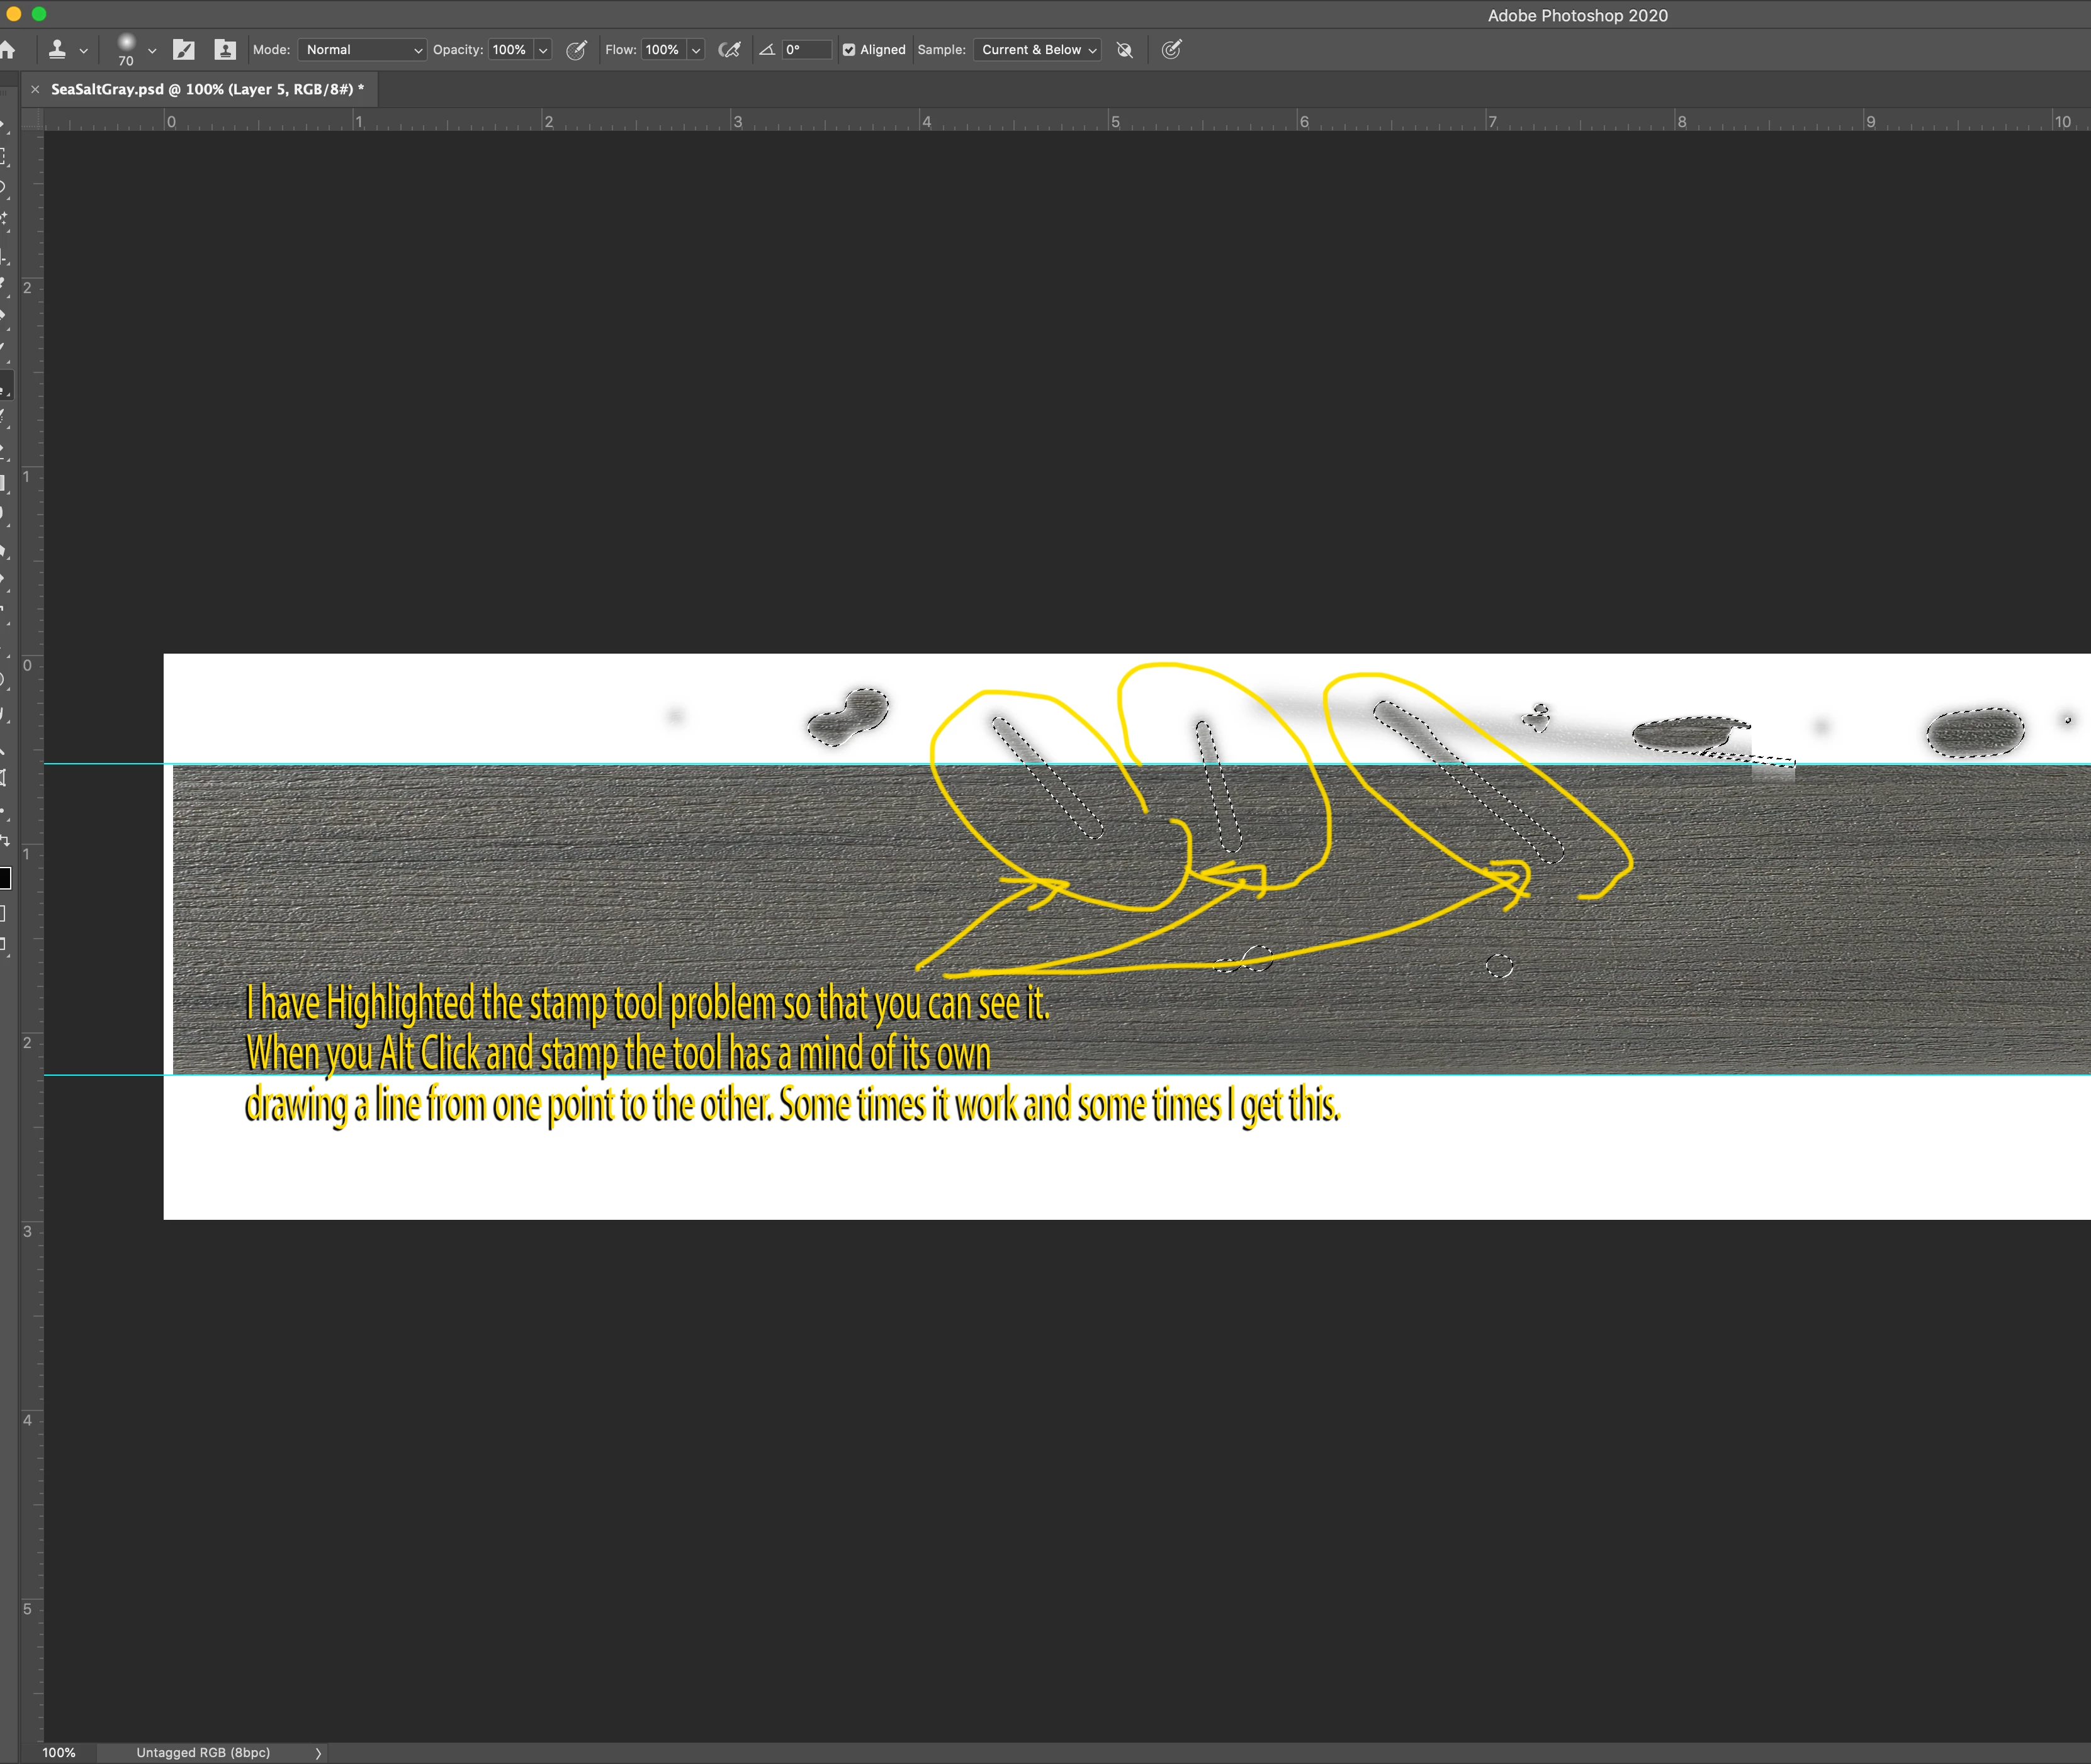Enable airbrush-style build-up effects
The image size is (2091, 1764).
coord(730,50)
